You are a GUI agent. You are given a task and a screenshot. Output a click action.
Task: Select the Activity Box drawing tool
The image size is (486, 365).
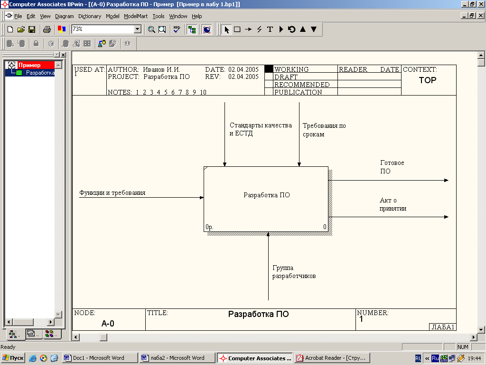coord(237,29)
